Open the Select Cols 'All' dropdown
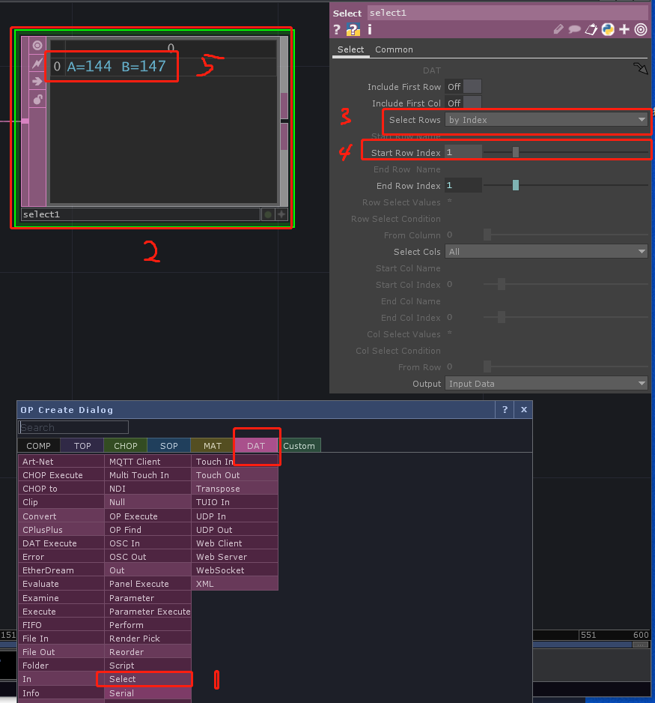The image size is (655, 703). 546,252
